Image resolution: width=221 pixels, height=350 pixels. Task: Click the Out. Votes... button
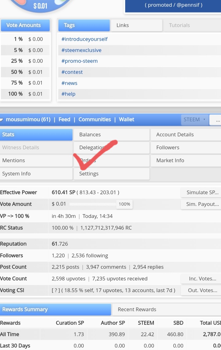click(x=201, y=290)
